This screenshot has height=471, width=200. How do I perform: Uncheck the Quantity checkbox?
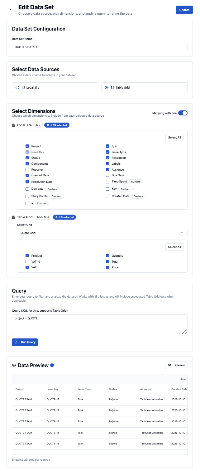(108, 256)
